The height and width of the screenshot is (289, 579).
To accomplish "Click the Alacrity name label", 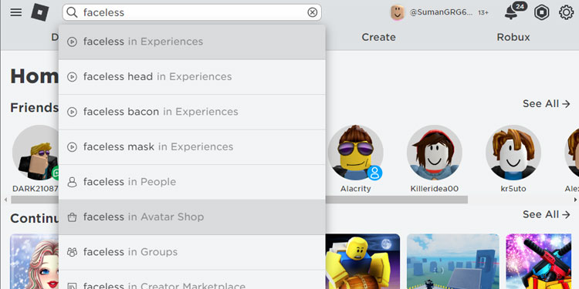I will pyautogui.click(x=356, y=189).
